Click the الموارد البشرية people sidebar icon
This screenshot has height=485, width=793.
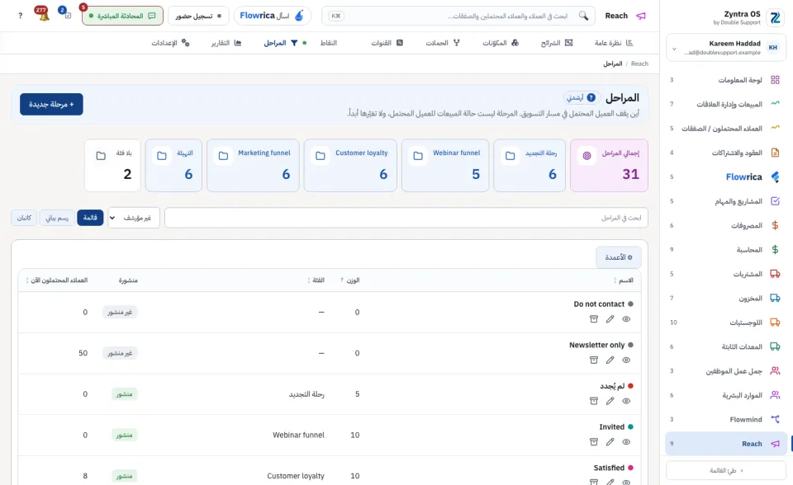tap(775, 395)
